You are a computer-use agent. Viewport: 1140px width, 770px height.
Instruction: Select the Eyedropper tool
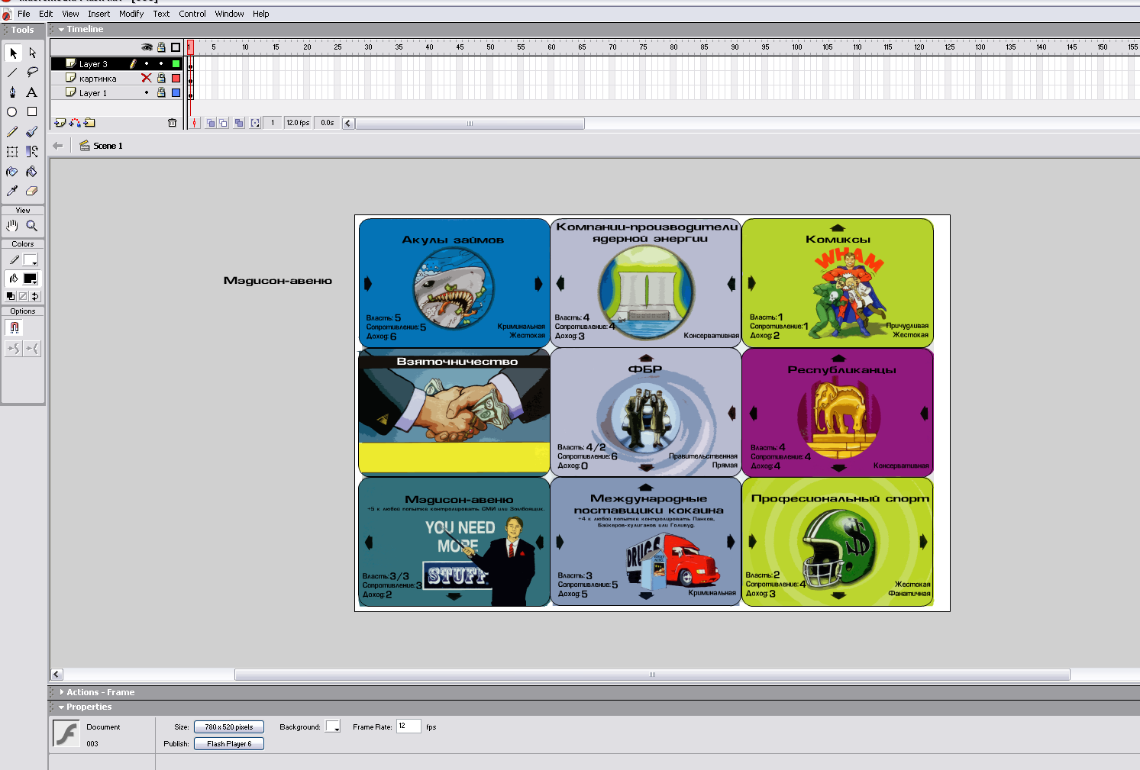pyautogui.click(x=13, y=192)
